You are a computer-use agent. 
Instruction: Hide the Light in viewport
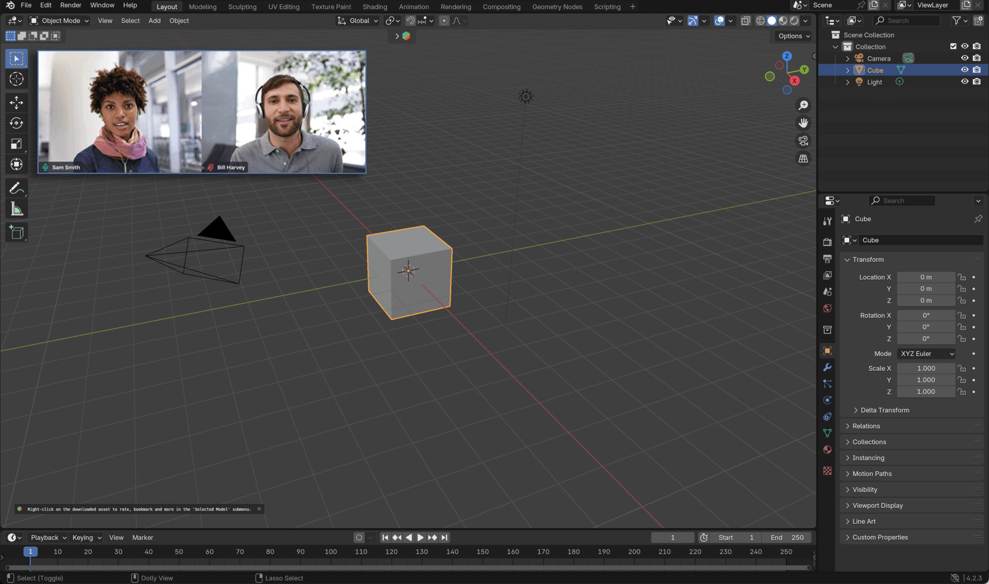pyautogui.click(x=965, y=82)
